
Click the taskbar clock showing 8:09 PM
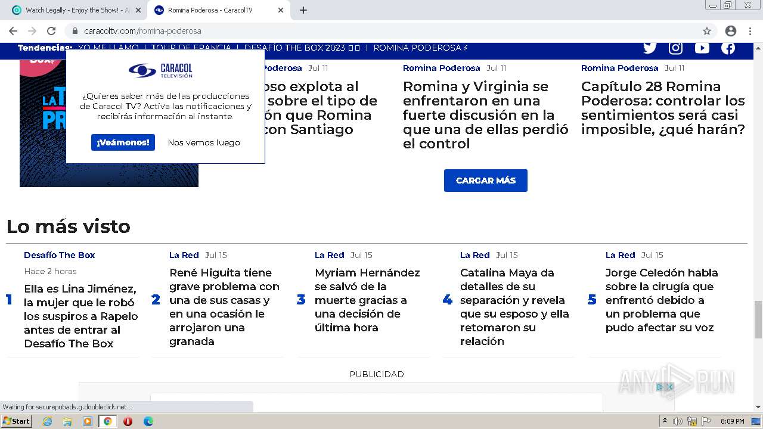click(732, 421)
